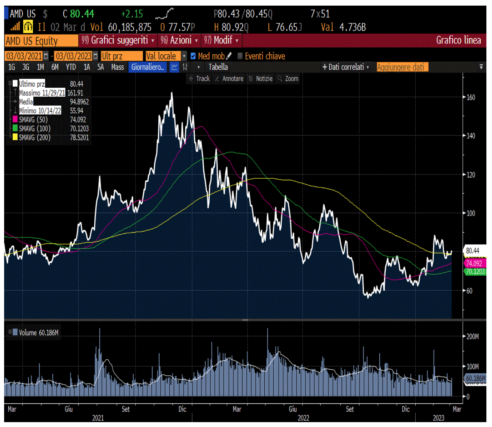Screen dimensions: 492x427
Task: Click the start date field 03/03/2021
Action: coord(24,56)
